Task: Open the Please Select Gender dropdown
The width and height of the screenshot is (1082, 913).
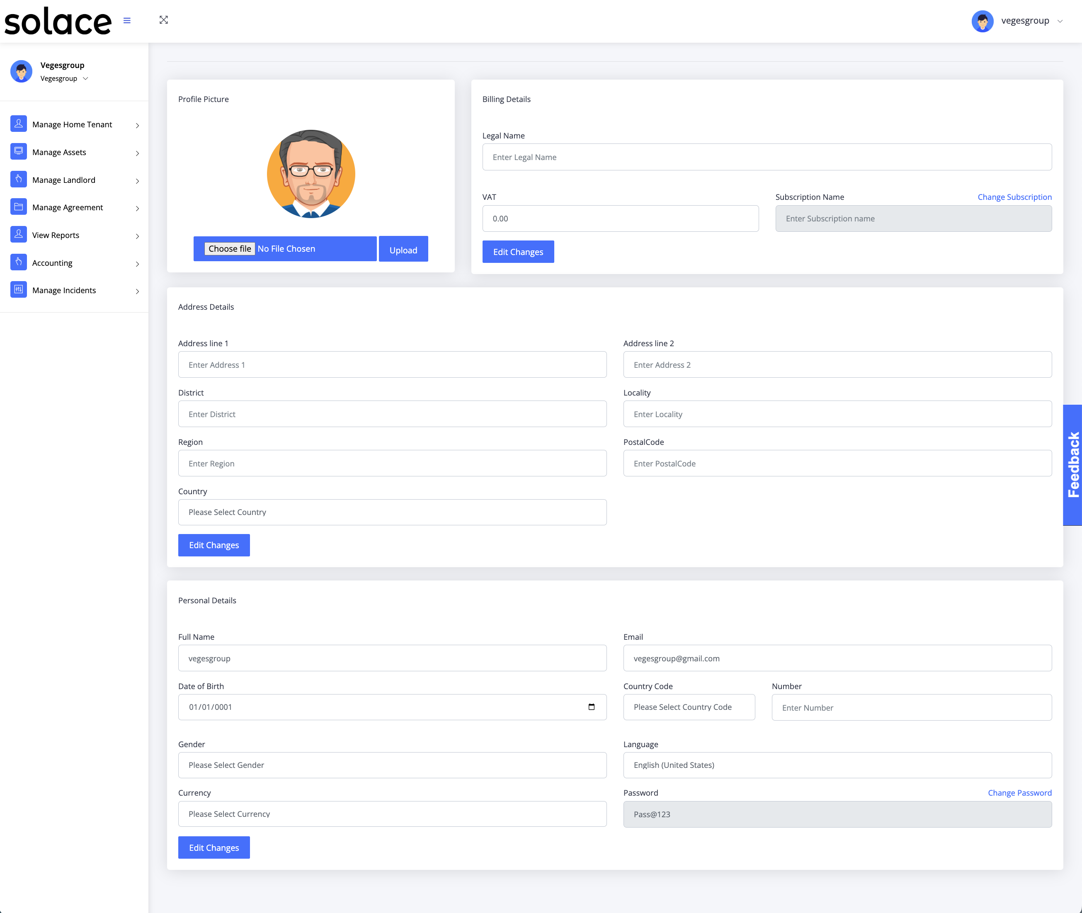Action: coord(392,765)
